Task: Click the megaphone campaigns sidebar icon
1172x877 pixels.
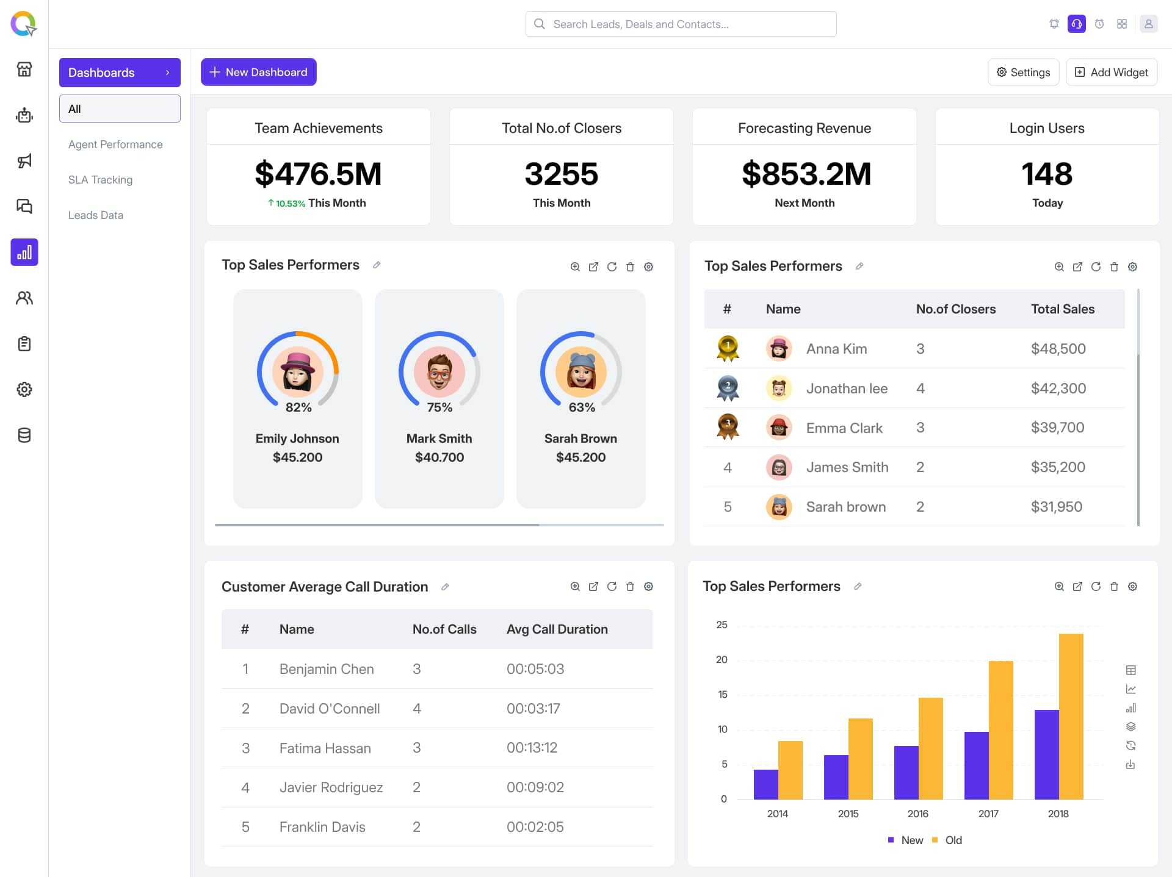Action: pos(24,161)
